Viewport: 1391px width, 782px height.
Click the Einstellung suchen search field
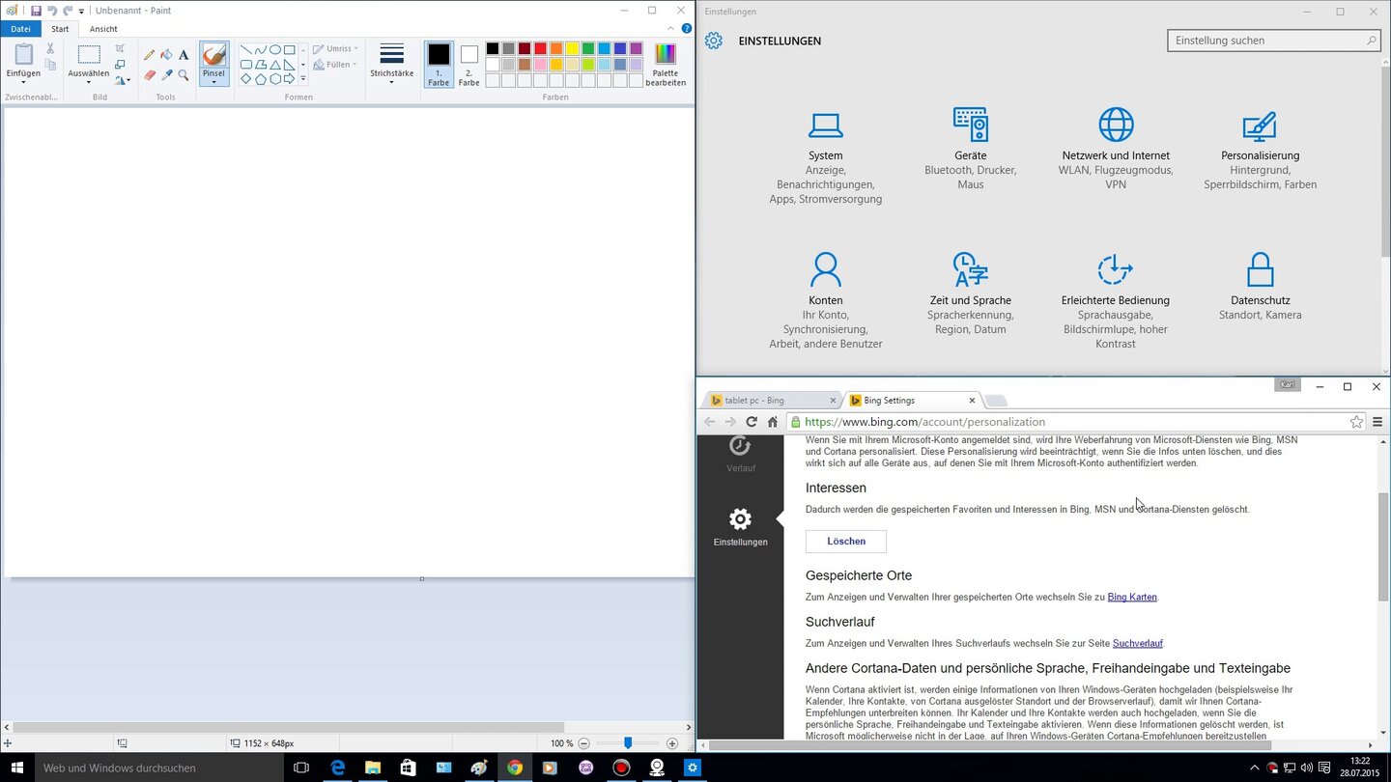[x=1273, y=41]
